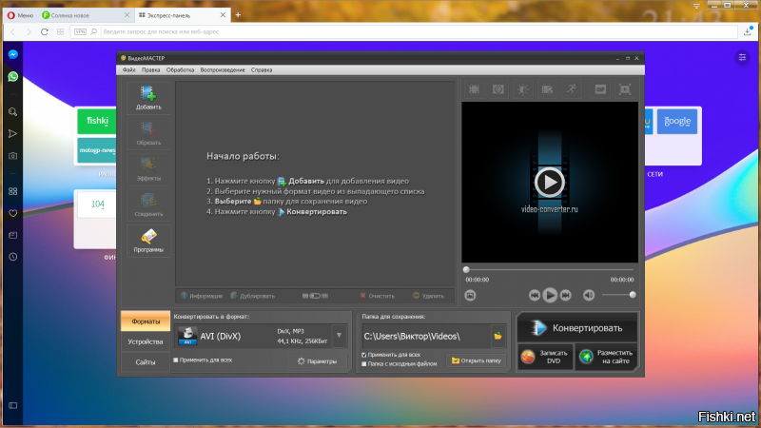Viewport: 761px width, 428px height.
Task: Click the large play button in video preview
Action: [549, 182]
